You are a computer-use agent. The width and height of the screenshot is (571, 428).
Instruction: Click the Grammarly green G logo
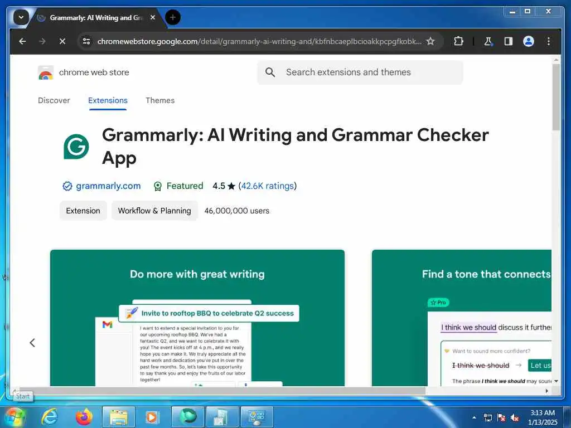pyautogui.click(x=76, y=147)
